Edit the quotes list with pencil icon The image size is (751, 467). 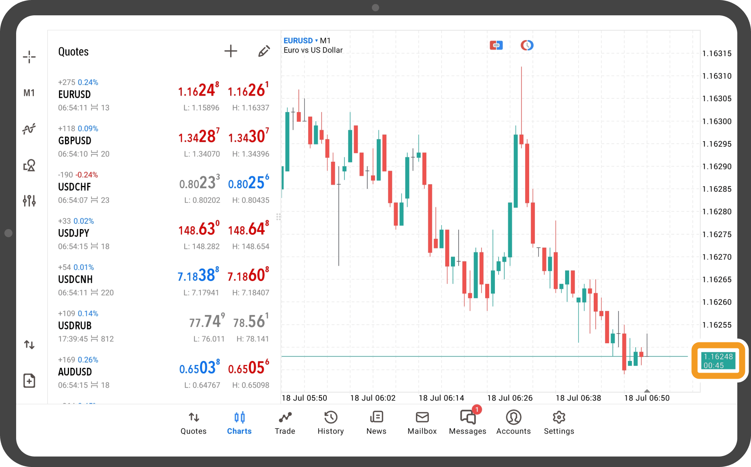pyautogui.click(x=264, y=51)
